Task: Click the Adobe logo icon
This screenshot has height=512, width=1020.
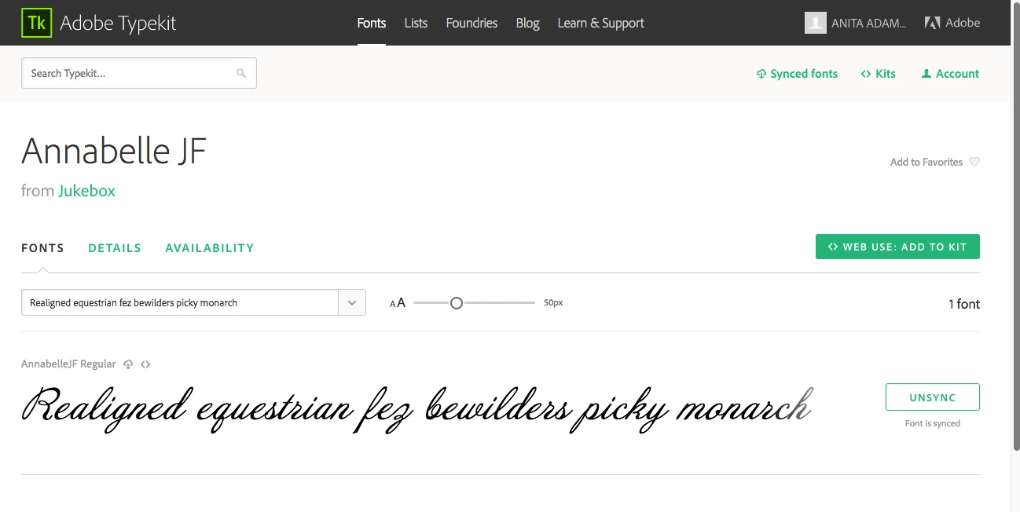Action: pyautogui.click(x=932, y=23)
